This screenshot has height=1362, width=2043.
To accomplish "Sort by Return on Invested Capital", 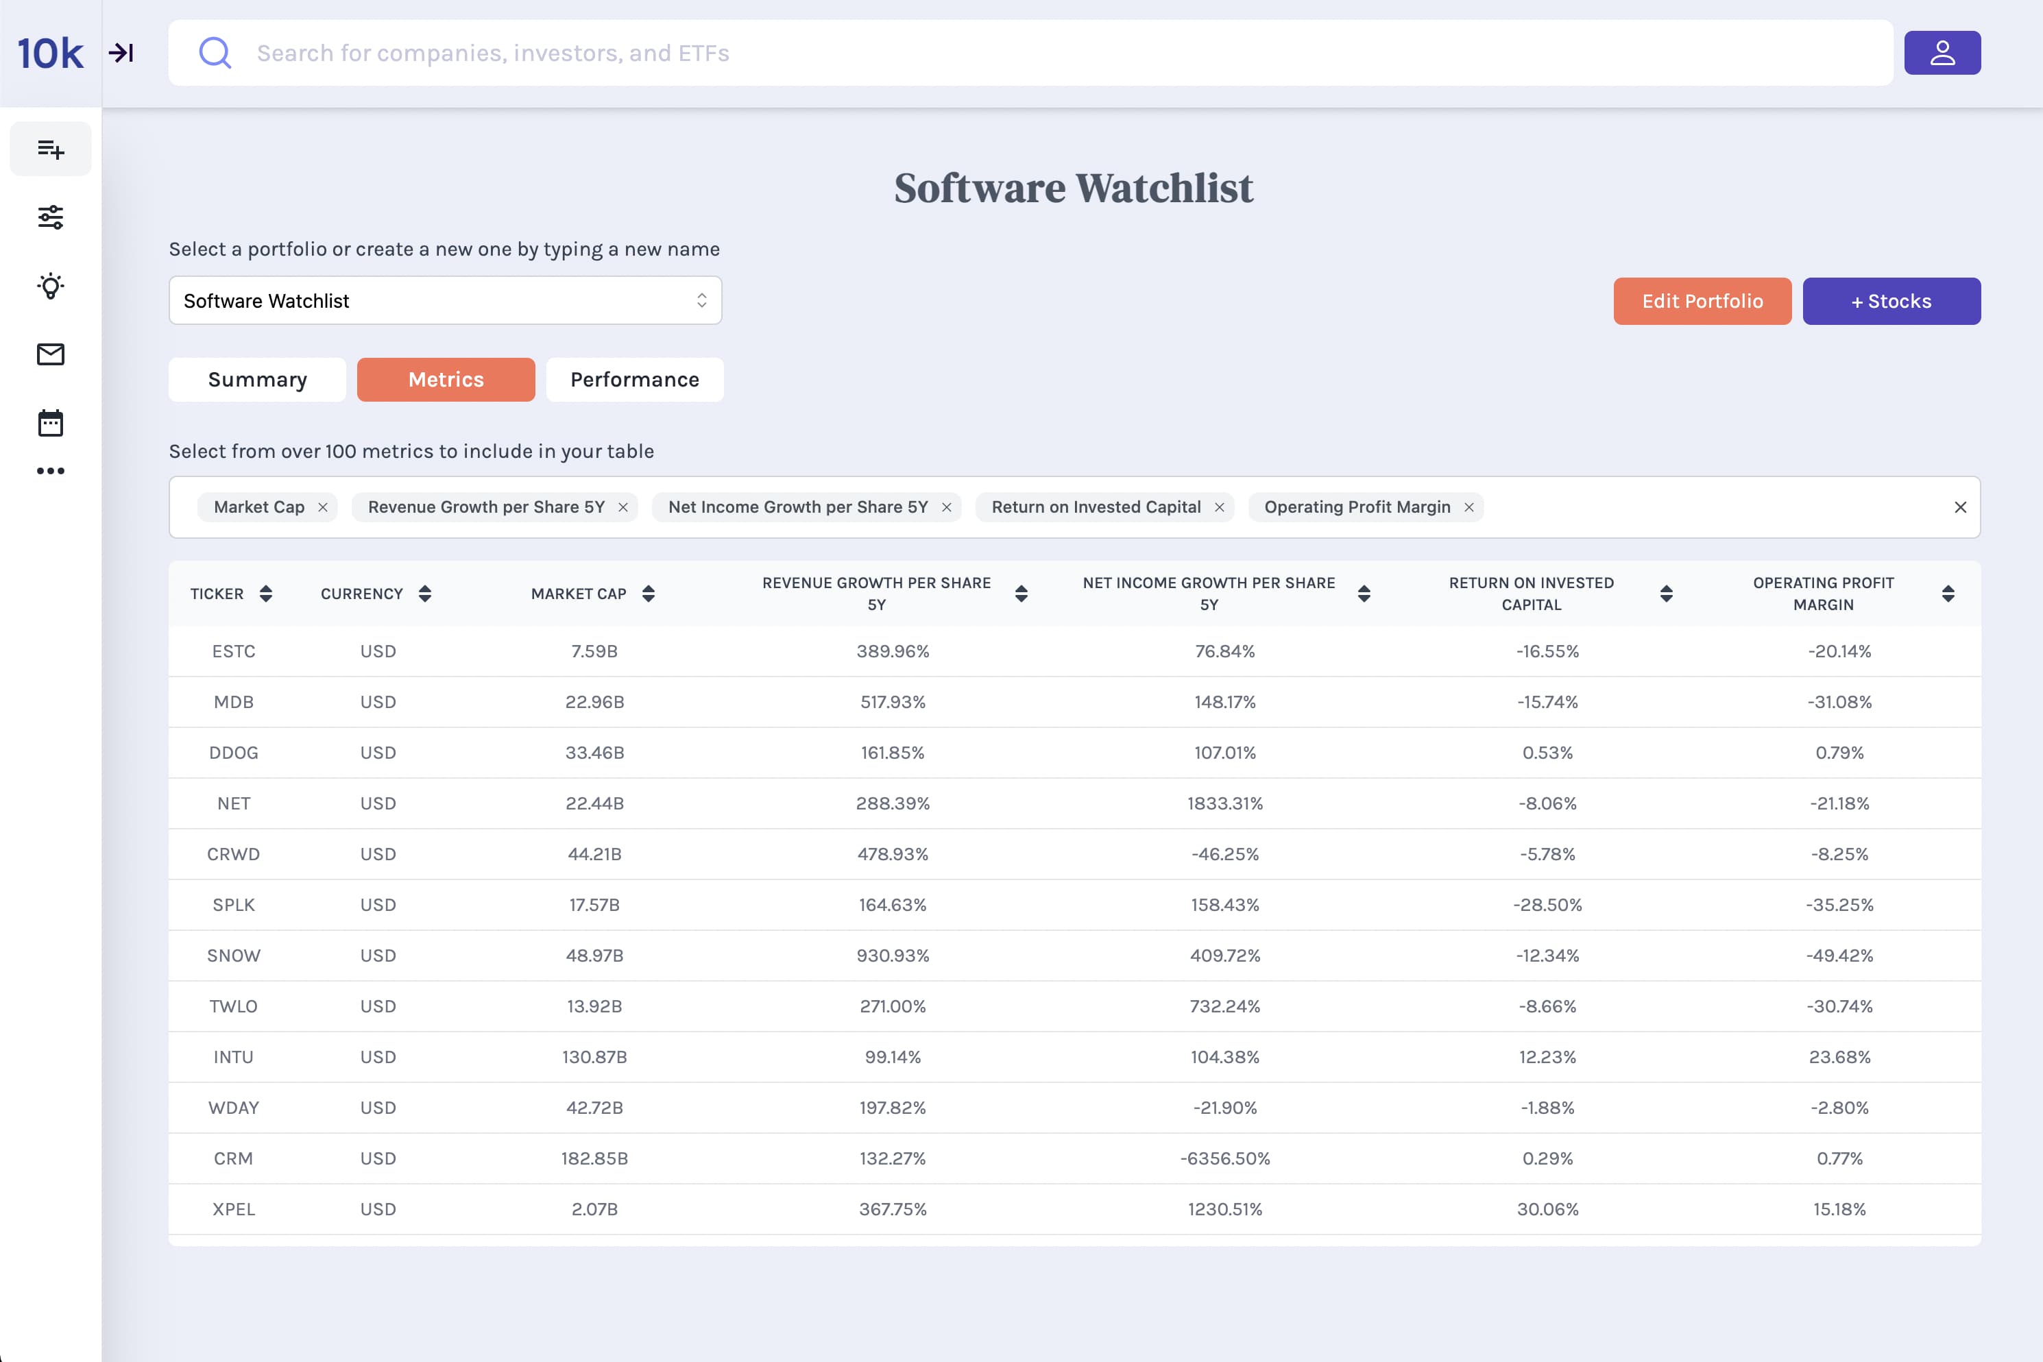I will click(x=1666, y=594).
